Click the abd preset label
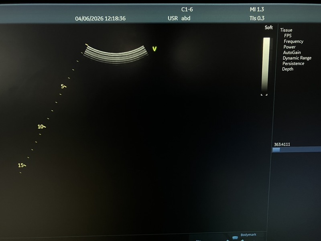The width and height of the screenshot is (321, 241). 186,18
